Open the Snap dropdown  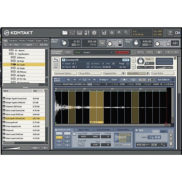tap(104, 79)
